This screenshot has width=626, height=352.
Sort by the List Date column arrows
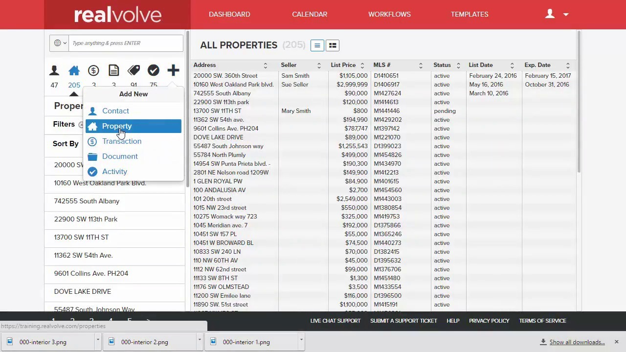(512, 66)
